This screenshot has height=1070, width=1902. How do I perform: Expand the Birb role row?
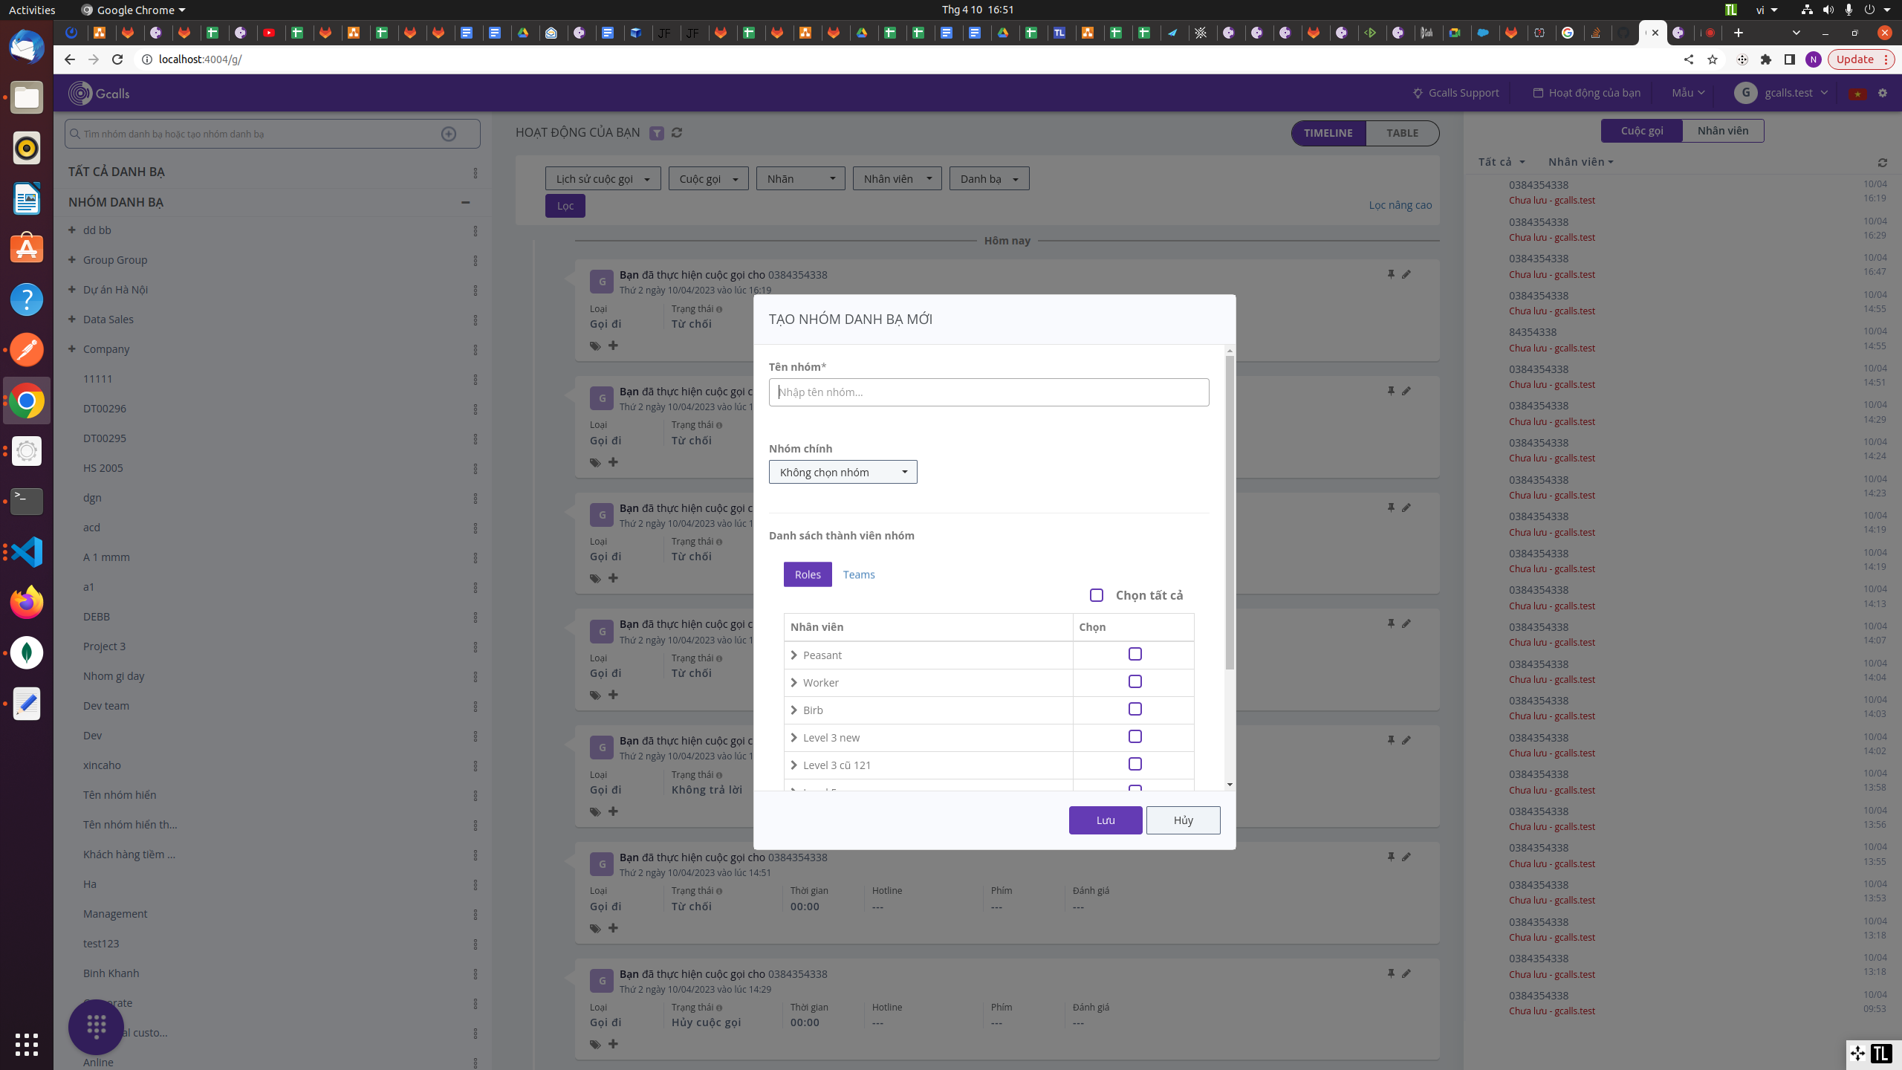click(793, 710)
